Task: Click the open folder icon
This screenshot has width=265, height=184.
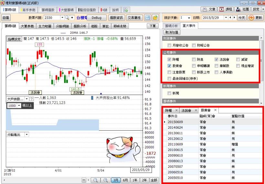Action: click(155, 17)
